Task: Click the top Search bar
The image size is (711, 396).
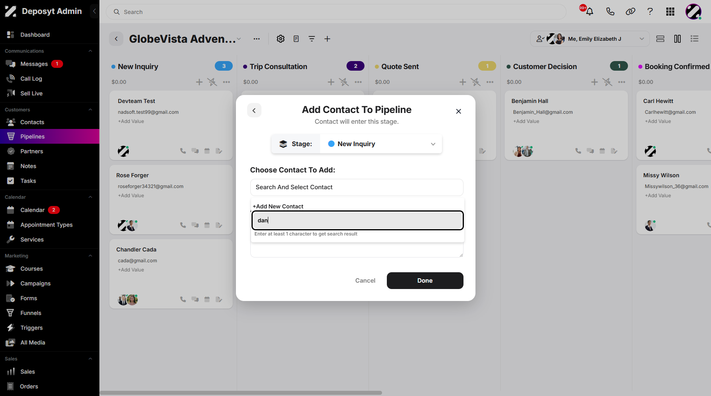Action: [x=336, y=12]
